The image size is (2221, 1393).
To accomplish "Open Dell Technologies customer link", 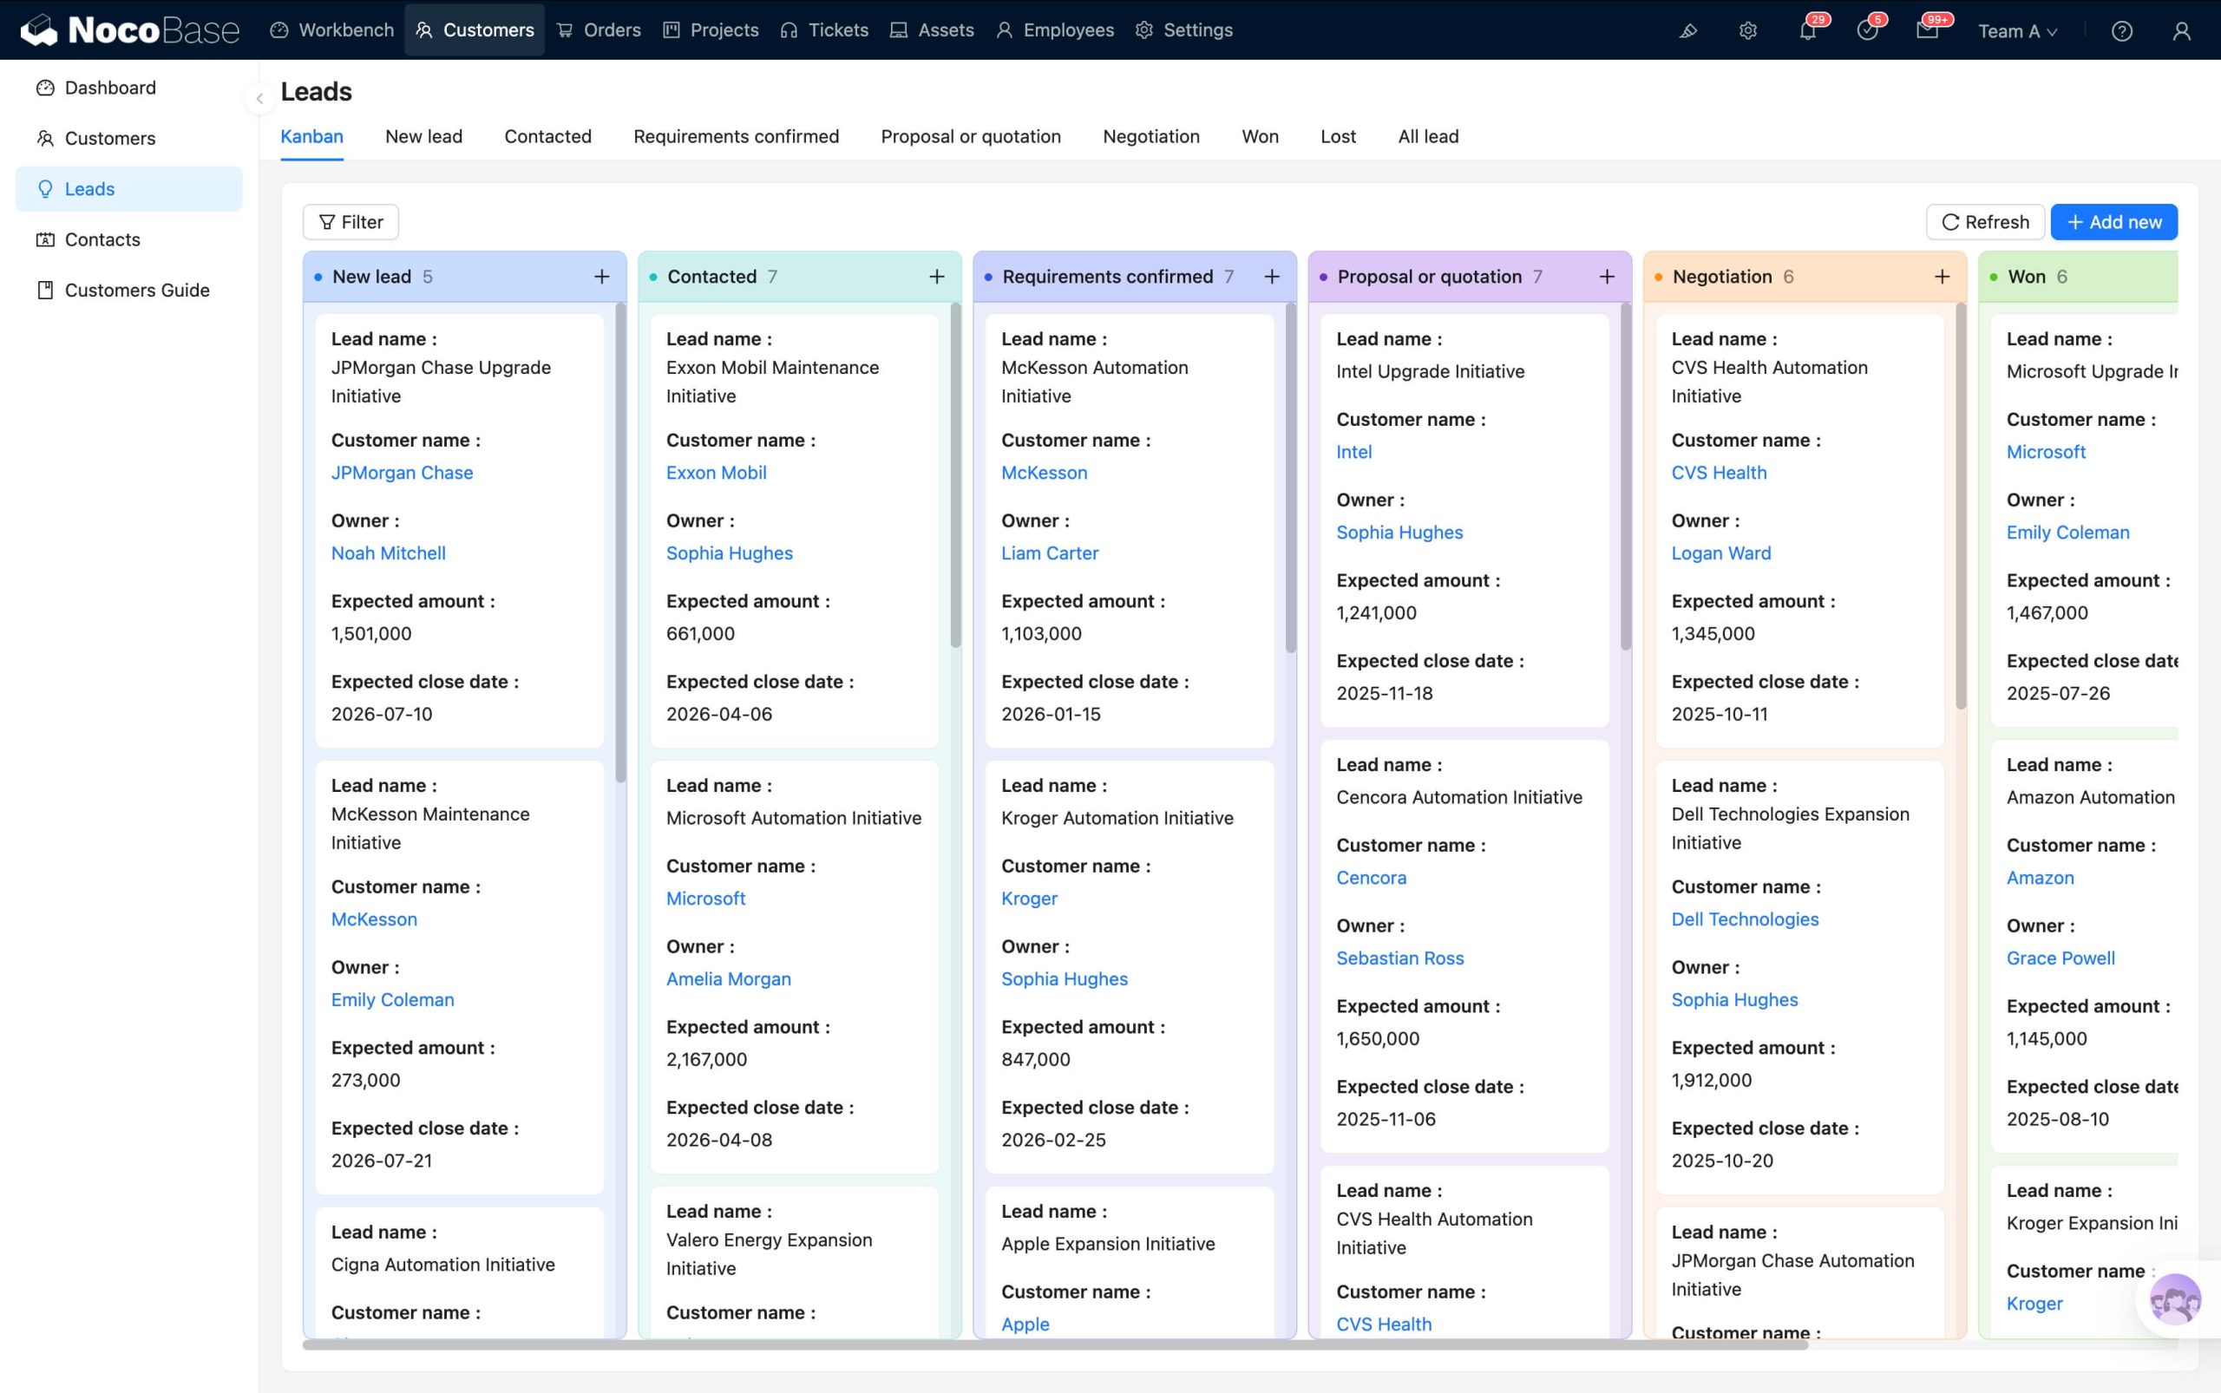I will [1745, 919].
